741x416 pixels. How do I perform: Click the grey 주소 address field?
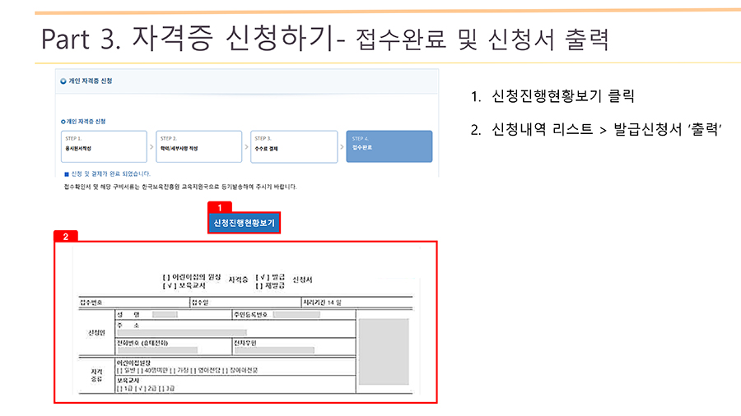182,332
